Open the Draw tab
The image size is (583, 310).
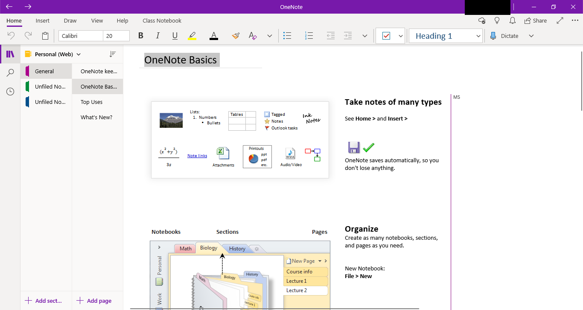[x=70, y=20]
